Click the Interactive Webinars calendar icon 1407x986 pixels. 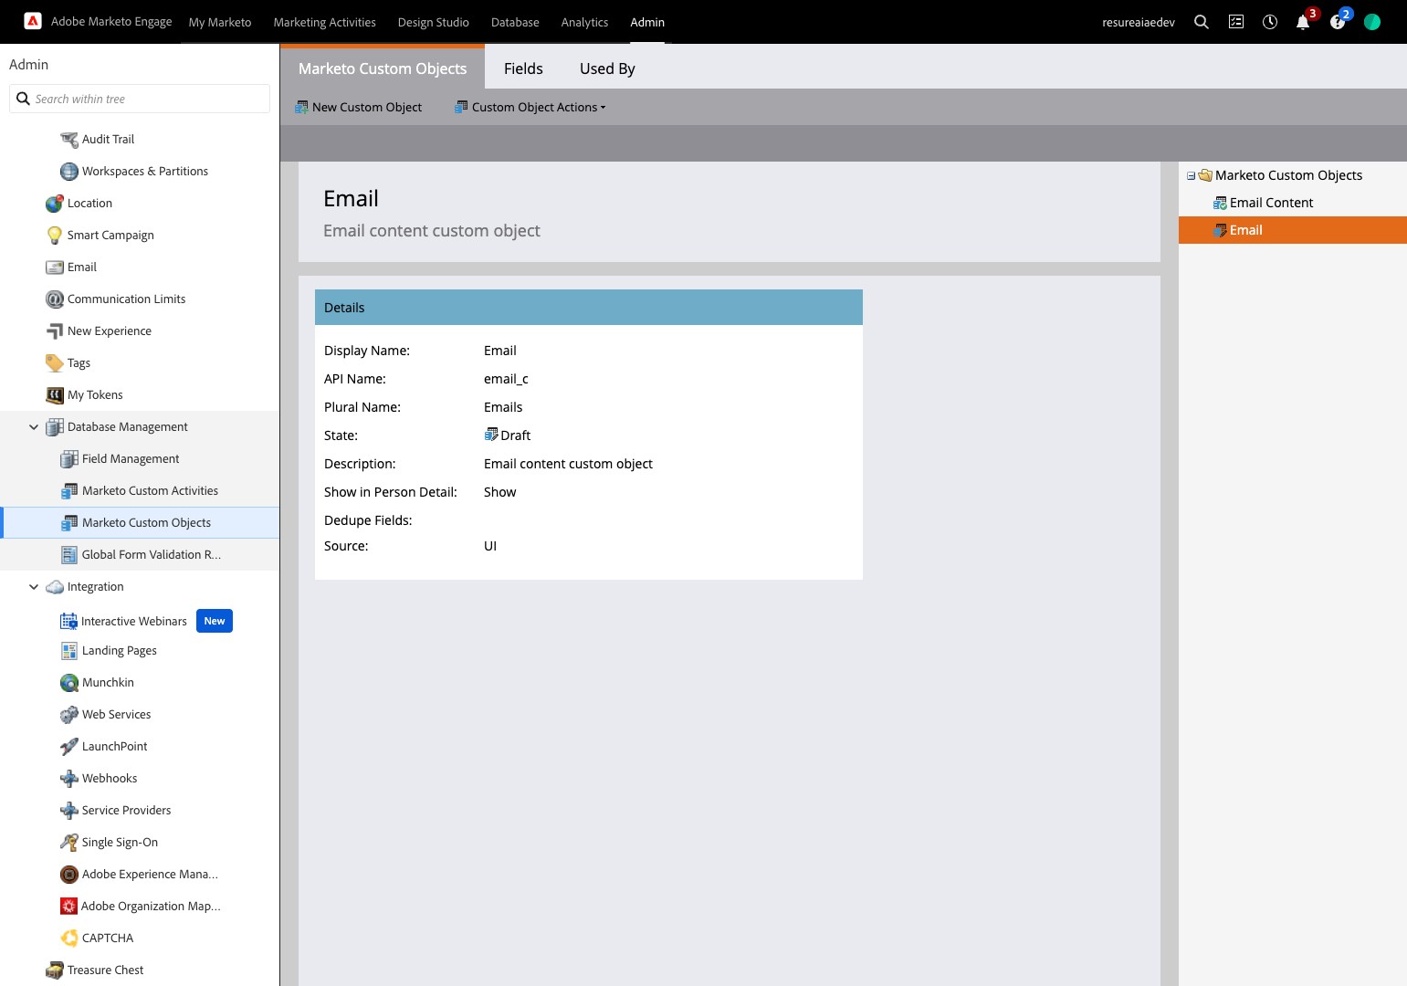pyautogui.click(x=69, y=622)
